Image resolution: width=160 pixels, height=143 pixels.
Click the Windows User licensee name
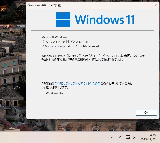(x=55, y=93)
